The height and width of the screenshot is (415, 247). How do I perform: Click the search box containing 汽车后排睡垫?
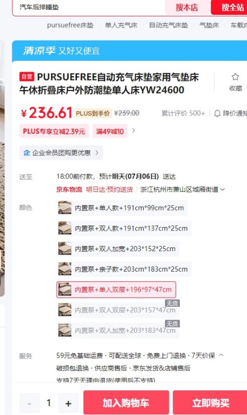pyautogui.click(x=88, y=7)
